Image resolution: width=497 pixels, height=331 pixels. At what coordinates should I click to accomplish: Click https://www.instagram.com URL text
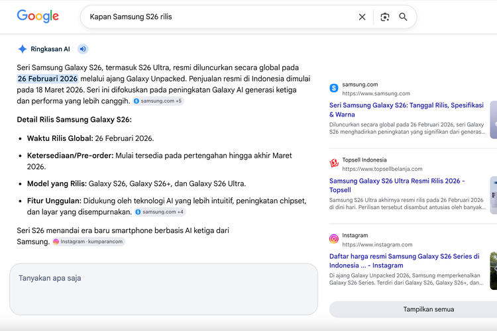point(377,245)
